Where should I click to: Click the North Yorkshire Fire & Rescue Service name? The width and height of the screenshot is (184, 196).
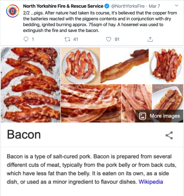63,6
